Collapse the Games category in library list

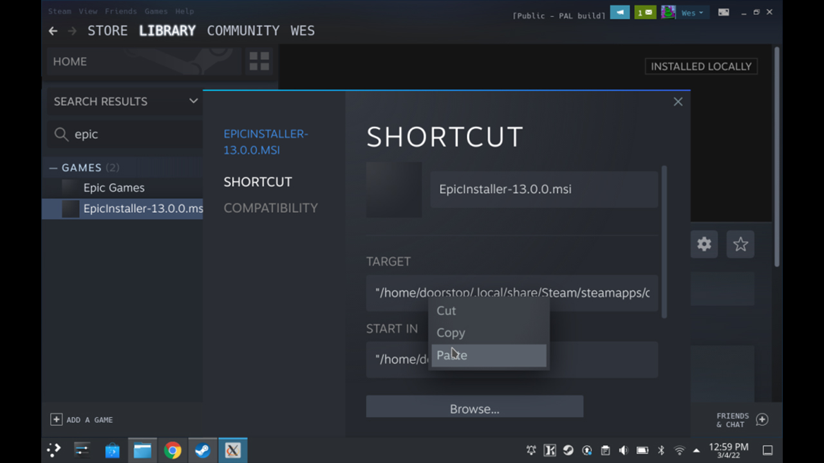53,168
